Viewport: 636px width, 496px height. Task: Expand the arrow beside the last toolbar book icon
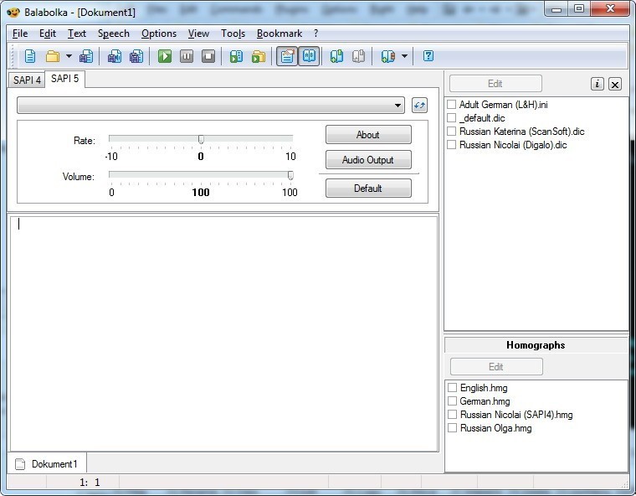tap(404, 57)
